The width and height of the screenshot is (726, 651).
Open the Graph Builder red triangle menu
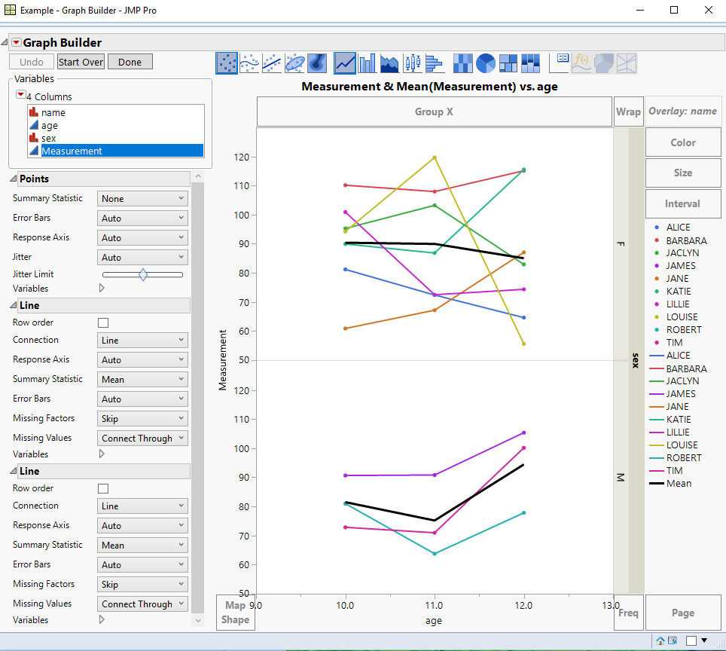click(18, 43)
